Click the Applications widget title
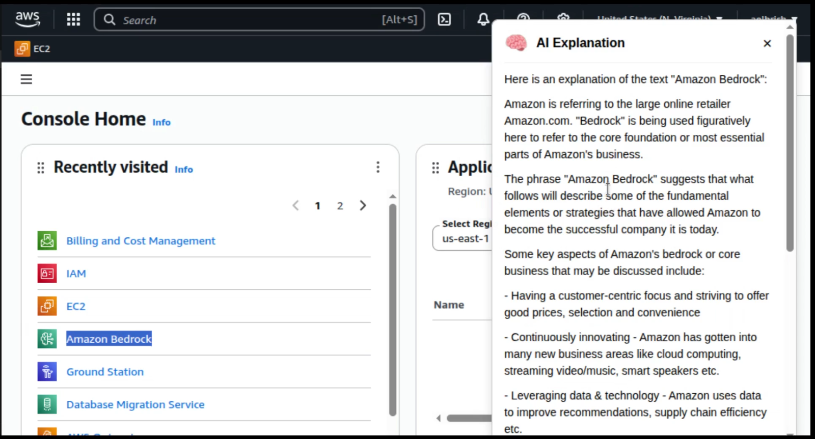This screenshot has height=439, width=815. point(470,167)
